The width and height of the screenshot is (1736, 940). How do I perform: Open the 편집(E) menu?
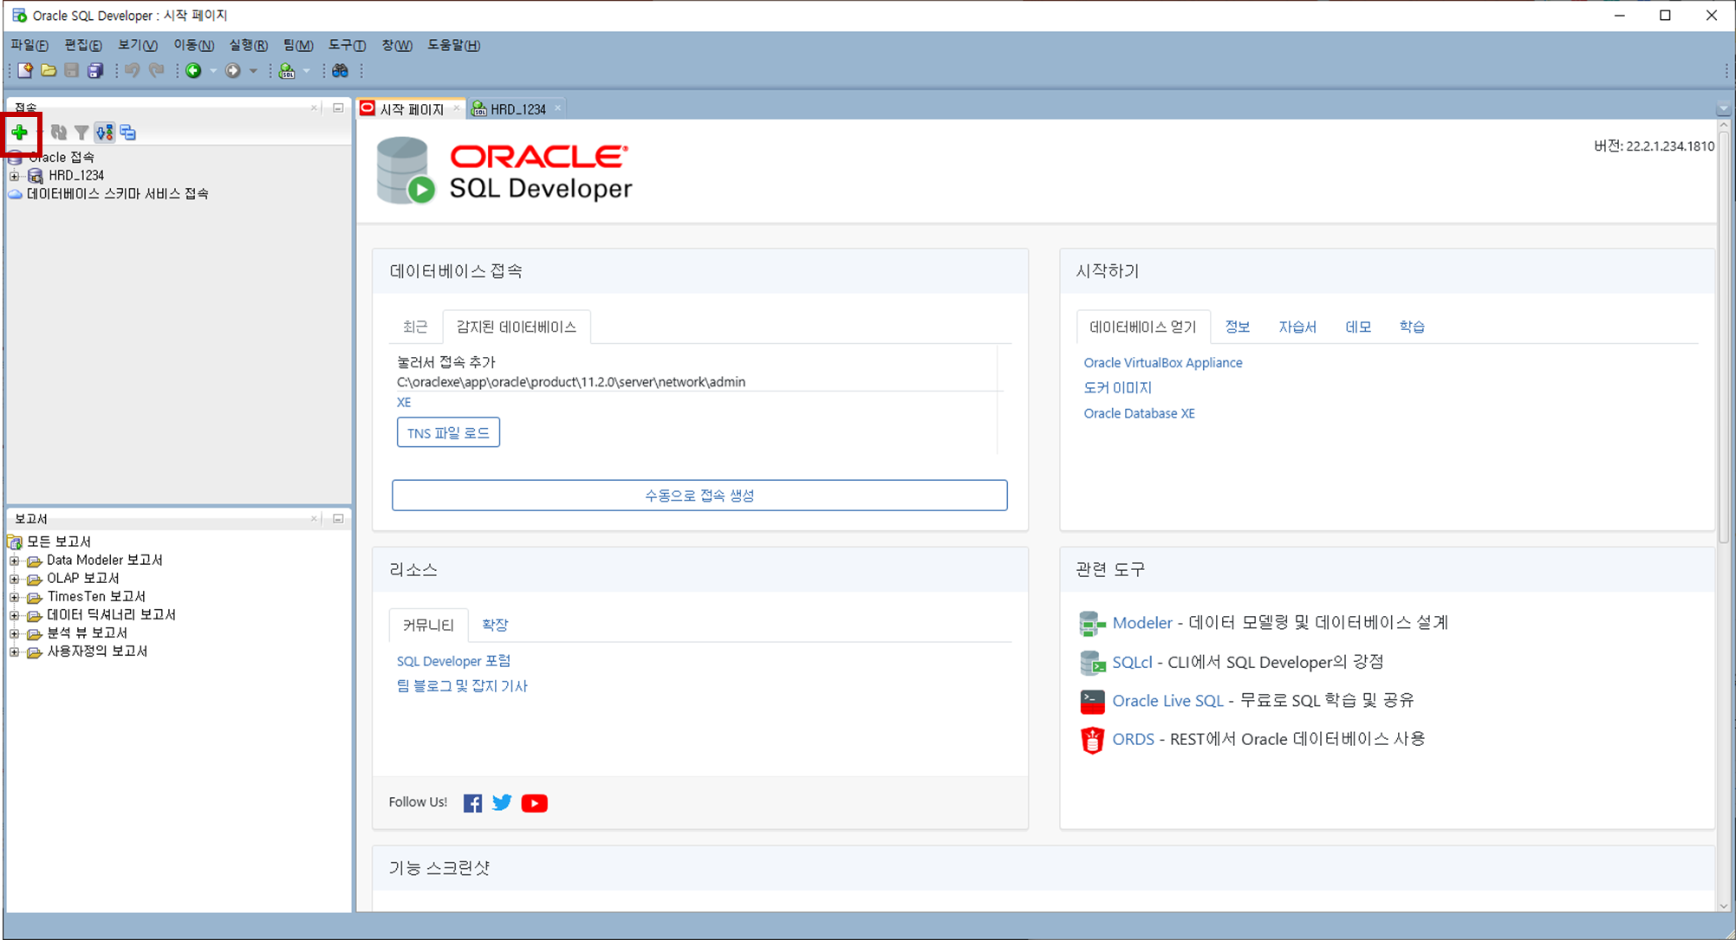83,45
